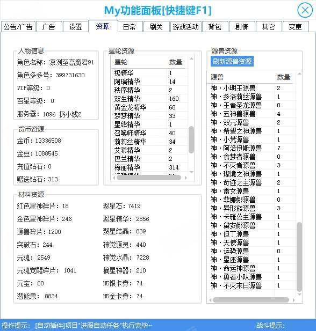The width and height of the screenshot is (316, 331).
Task: Go to the 刷关 tab
Action: [156, 27]
